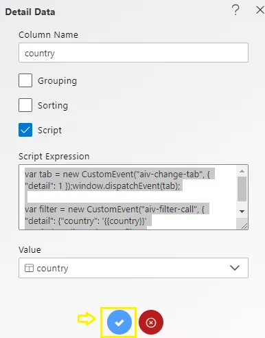
Task: Click the script area scroll up arrow
Action: (x=242, y=171)
